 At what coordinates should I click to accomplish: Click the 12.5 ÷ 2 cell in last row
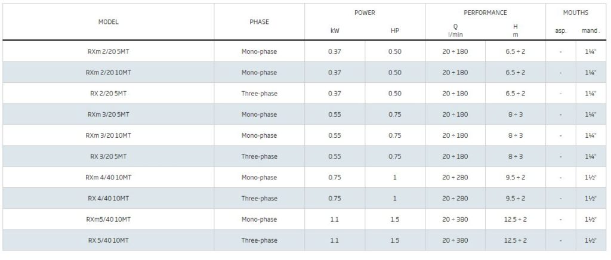tap(515, 240)
